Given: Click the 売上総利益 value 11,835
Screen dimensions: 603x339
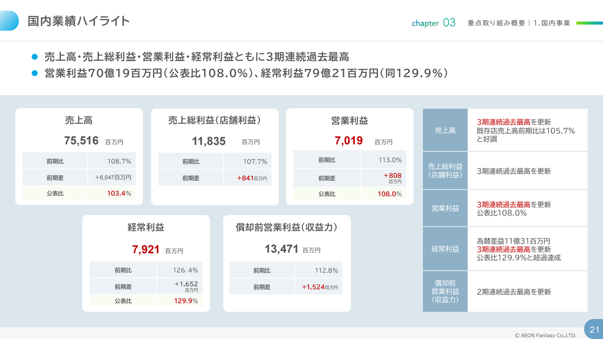Looking at the screenshot, I should (209, 141).
